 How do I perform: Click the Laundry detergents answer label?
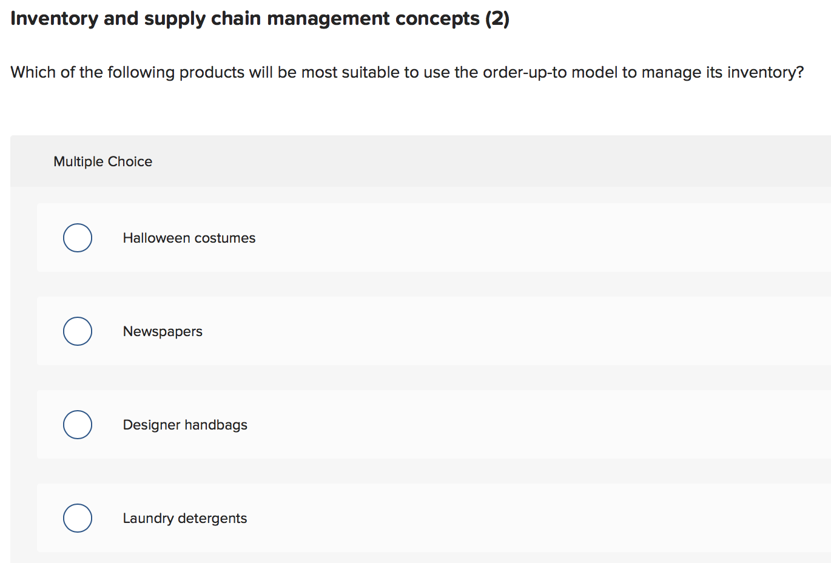pos(184,518)
